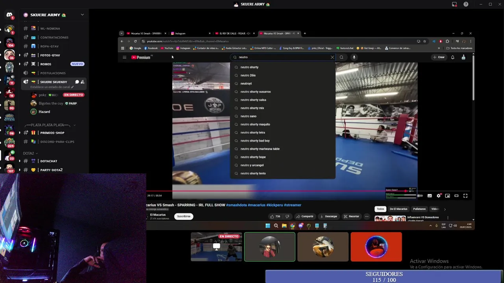Select 'neutro y arcangel' suggestion
Viewport: 504px width, 283px height.
tap(283, 165)
